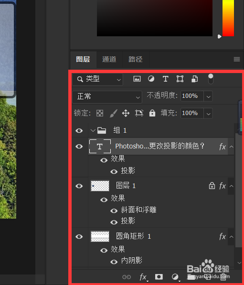Lock image pixels brush icon
This screenshot has height=285, width=244.
click(114, 113)
